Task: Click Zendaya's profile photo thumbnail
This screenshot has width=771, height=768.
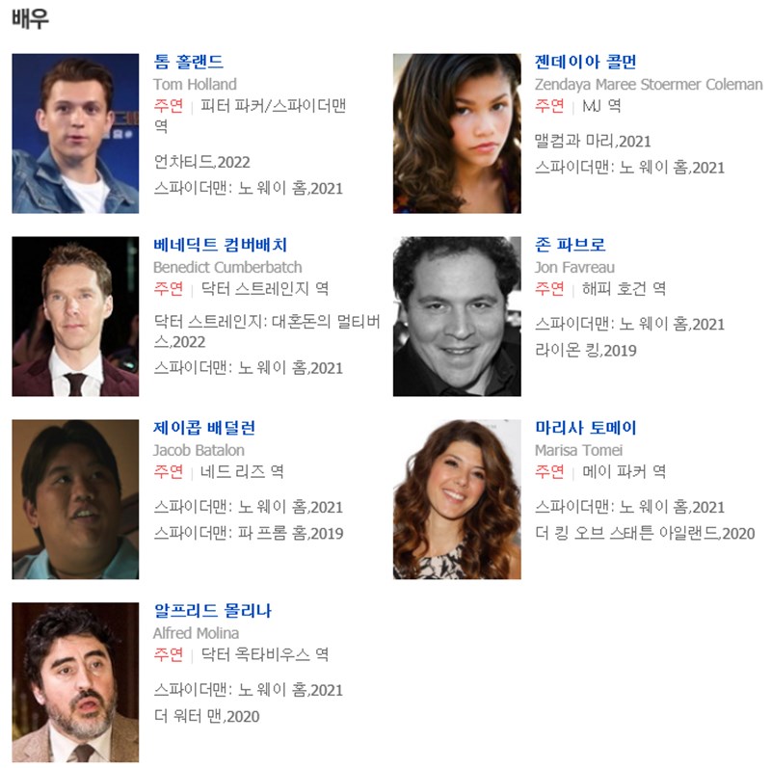Action: (457, 133)
